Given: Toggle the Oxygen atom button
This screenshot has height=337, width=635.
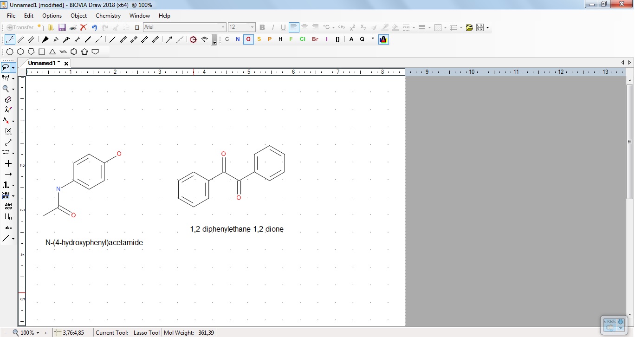Looking at the screenshot, I should [x=248, y=39].
